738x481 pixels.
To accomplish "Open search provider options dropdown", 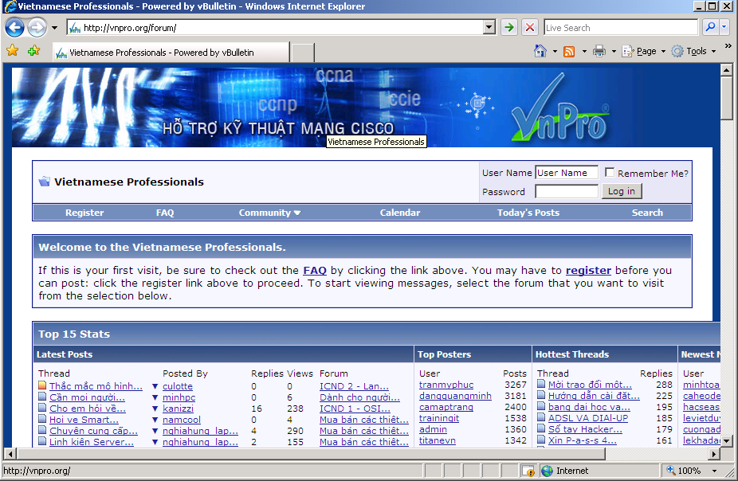I will [x=724, y=27].
